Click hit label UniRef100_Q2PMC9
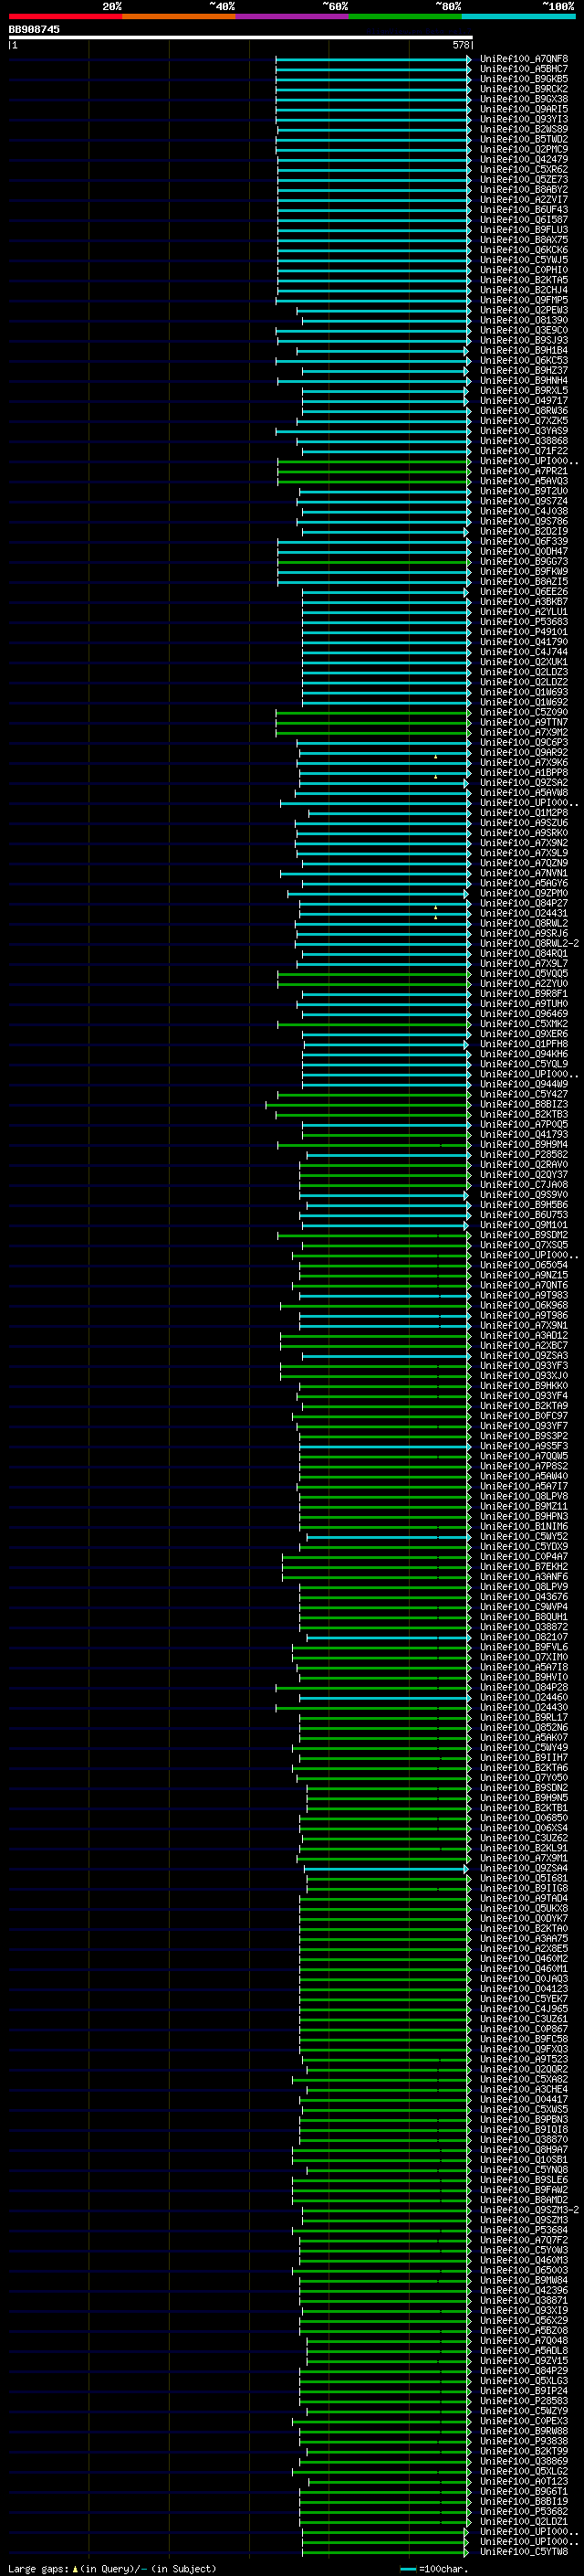 (x=524, y=149)
